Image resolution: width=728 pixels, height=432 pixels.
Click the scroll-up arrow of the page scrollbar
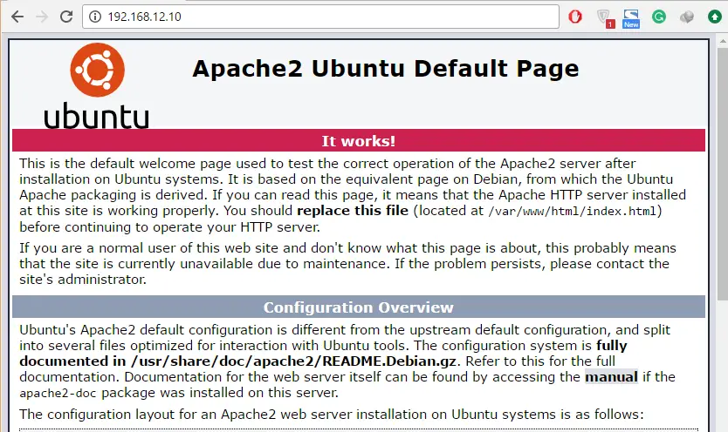(723, 41)
